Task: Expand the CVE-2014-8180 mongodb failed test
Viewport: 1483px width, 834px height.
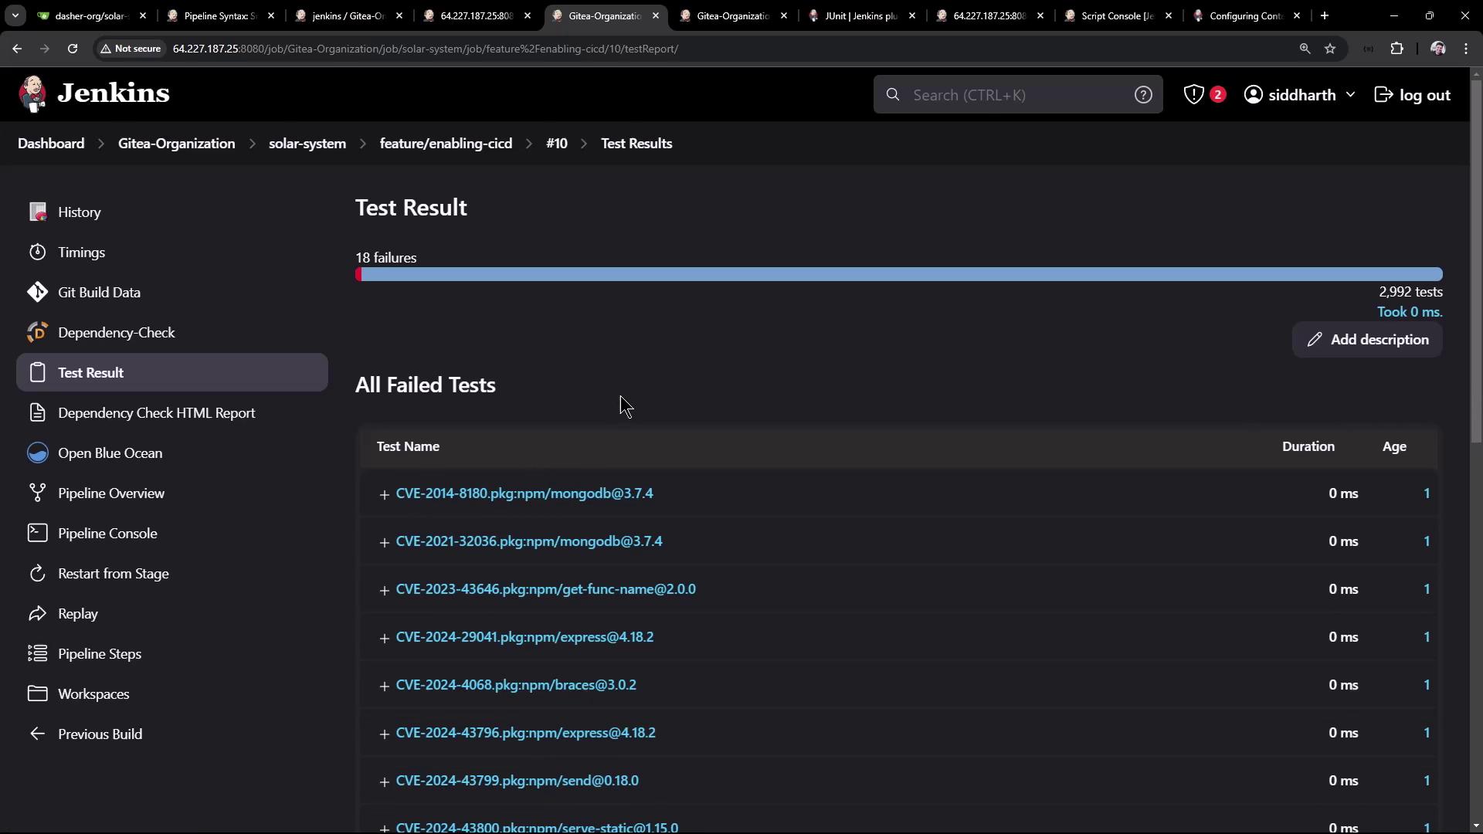Action: click(384, 494)
